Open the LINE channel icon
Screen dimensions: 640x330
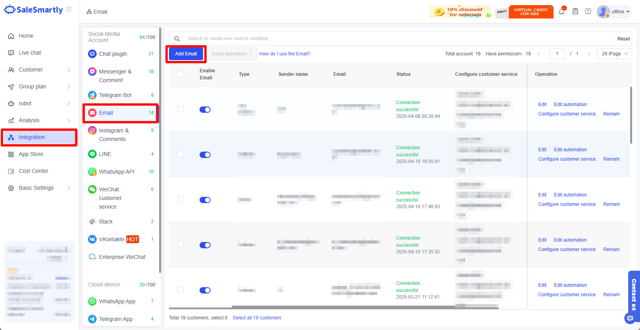click(x=92, y=154)
